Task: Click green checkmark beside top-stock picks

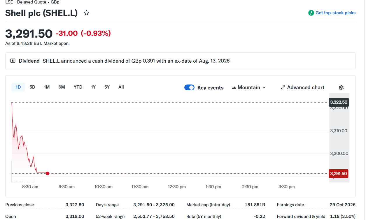Action: pos(311,13)
